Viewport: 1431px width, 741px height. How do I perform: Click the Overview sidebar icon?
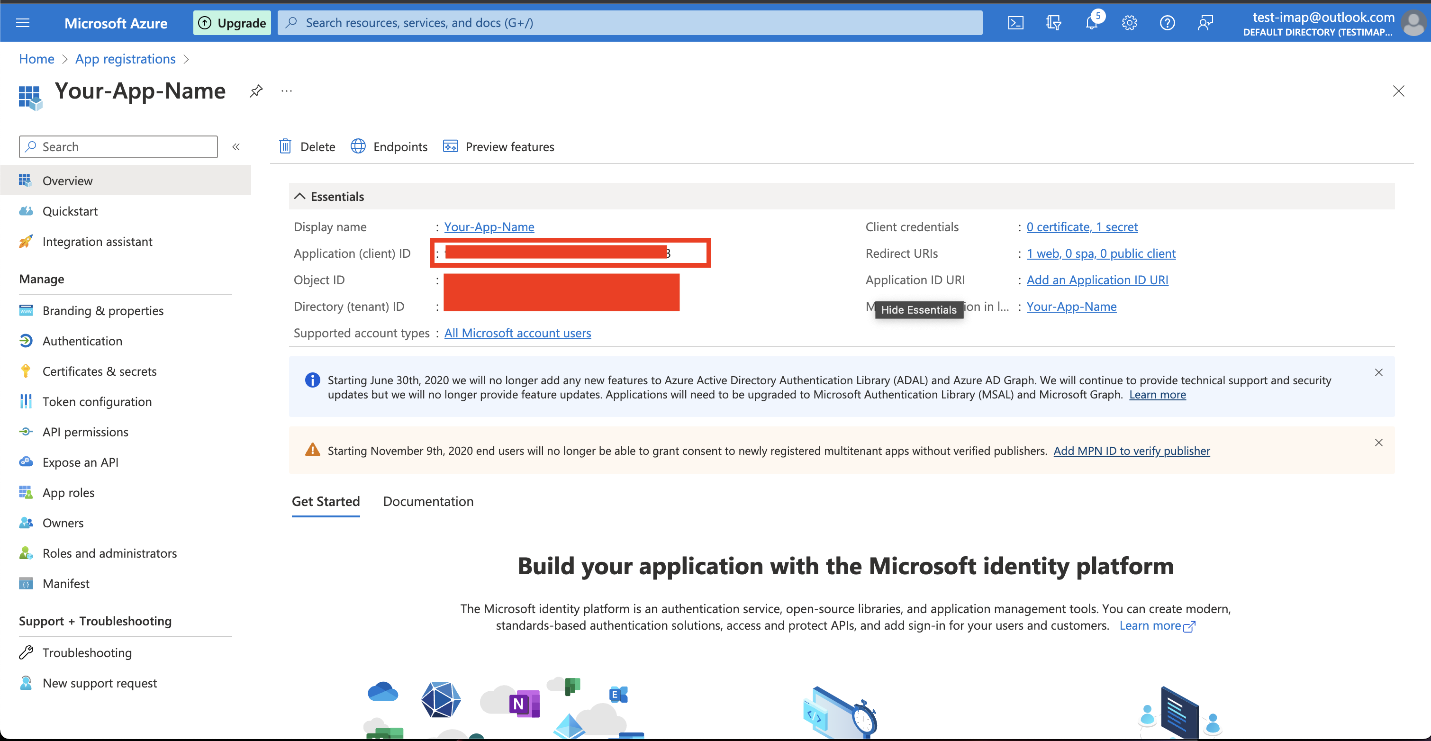(x=26, y=180)
